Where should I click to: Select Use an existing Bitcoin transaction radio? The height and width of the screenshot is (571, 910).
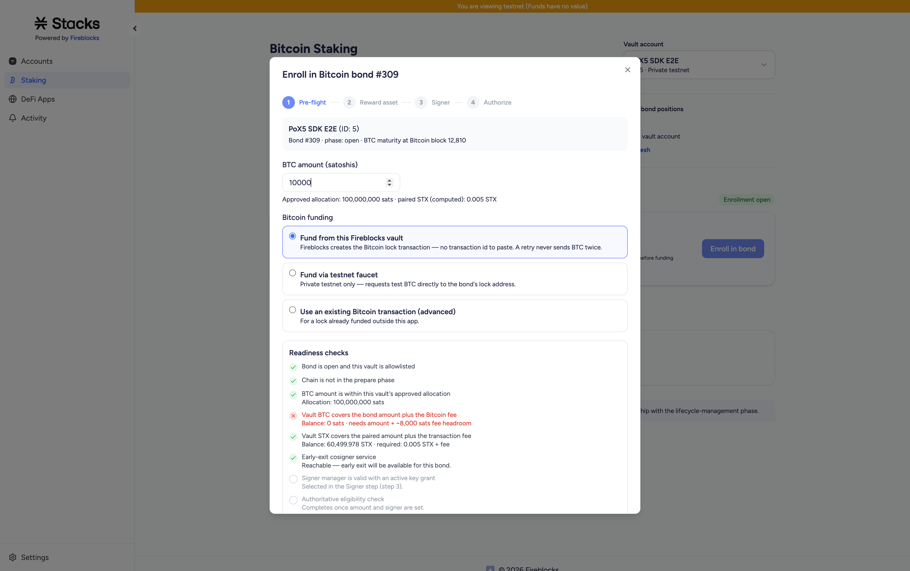pyautogui.click(x=293, y=310)
